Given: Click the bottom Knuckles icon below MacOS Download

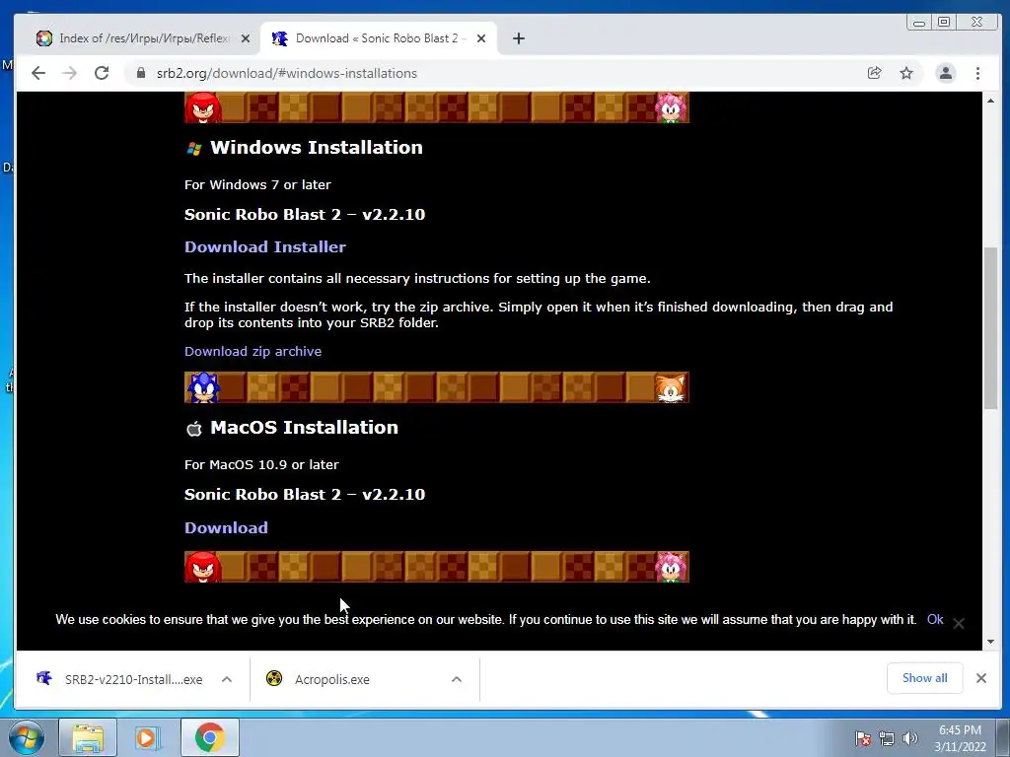Looking at the screenshot, I should coord(203,567).
